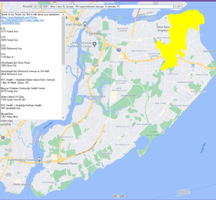The width and height of the screenshot is (216, 200).
Task: Click the list scroll up arrow
Action: 63,15
